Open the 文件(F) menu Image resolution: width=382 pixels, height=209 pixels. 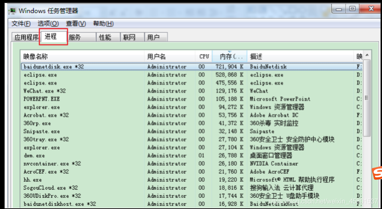21,24
